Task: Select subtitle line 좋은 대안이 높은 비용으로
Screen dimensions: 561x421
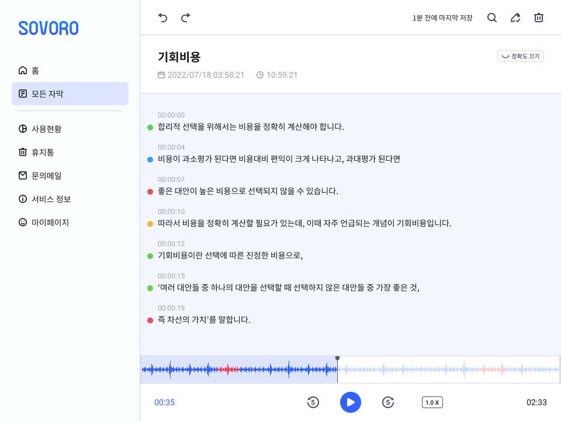Action: tap(248, 191)
